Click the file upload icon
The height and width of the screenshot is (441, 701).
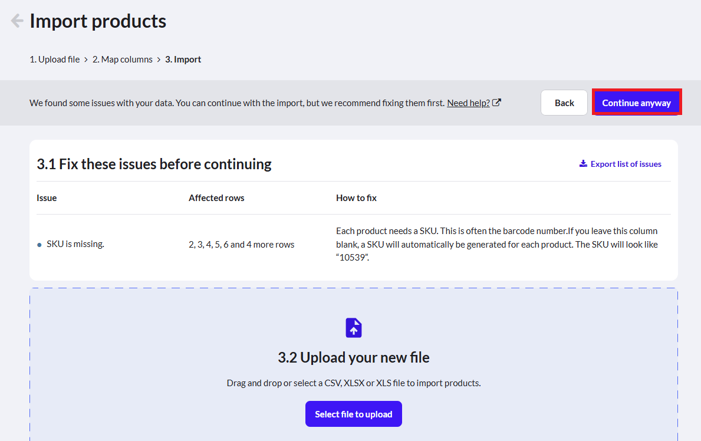(354, 328)
